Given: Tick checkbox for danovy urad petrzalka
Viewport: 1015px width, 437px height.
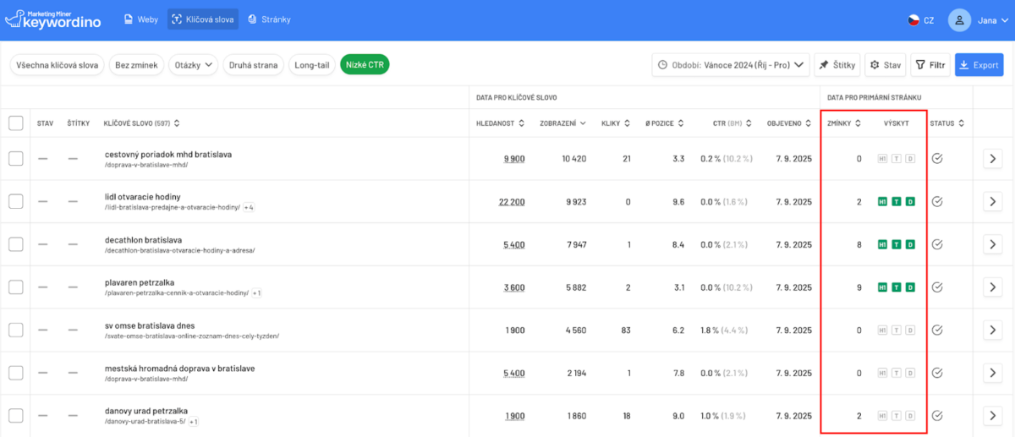Looking at the screenshot, I should [x=16, y=416].
